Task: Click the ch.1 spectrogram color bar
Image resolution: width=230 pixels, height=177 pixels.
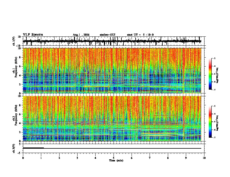Action: 210,74
